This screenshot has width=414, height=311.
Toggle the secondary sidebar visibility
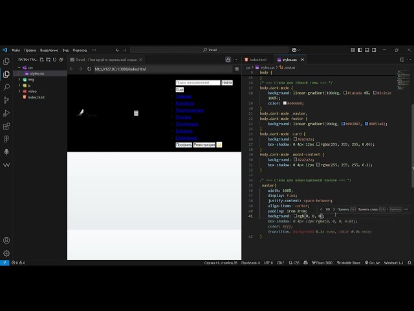click(374, 50)
